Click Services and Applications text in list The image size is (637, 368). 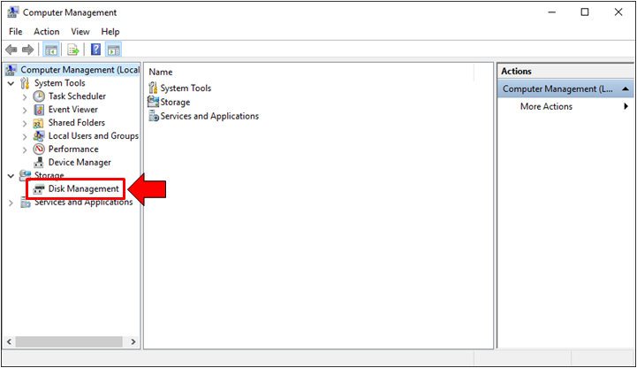(209, 116)
